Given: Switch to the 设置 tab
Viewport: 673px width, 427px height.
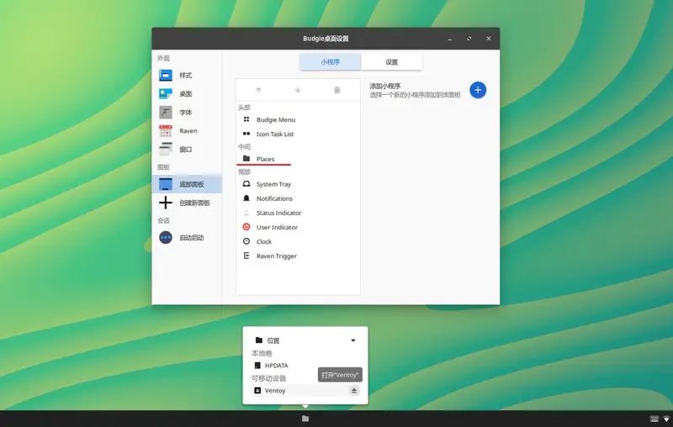Looking at the screenshot, I should (x=392, y=62).
